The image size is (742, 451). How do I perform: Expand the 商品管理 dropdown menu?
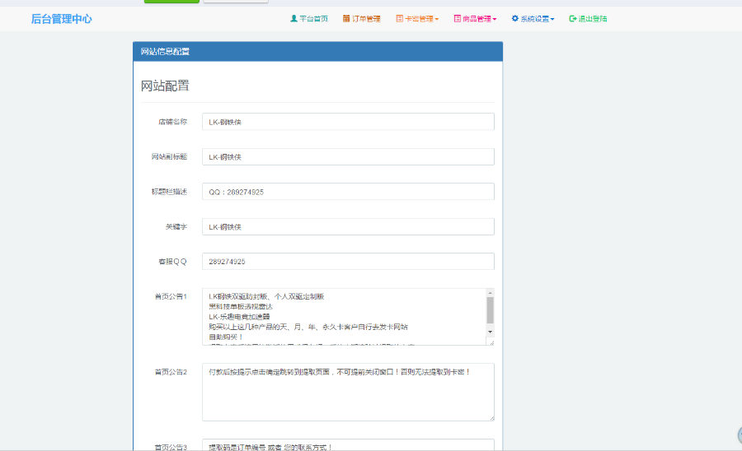[475, 19]
